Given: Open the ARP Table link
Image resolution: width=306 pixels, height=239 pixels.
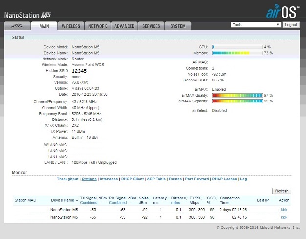Looking at the screenshot, I should click(157, 179).
